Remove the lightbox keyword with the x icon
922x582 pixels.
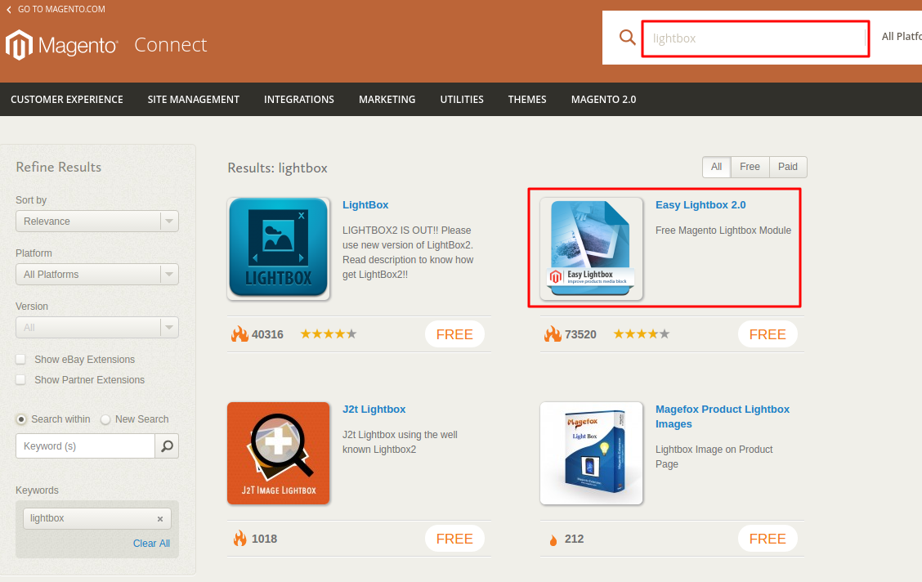tap(160, 519)
